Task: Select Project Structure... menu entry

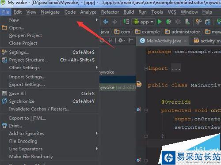Action: click(50, 60)
